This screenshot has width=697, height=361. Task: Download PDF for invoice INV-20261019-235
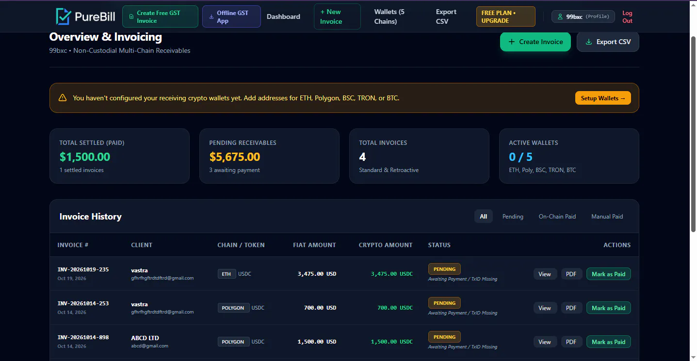571,274
